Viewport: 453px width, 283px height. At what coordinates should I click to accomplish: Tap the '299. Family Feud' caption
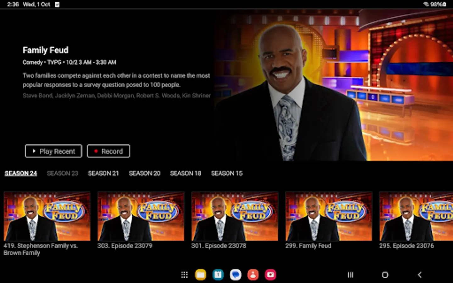point(308,246)
